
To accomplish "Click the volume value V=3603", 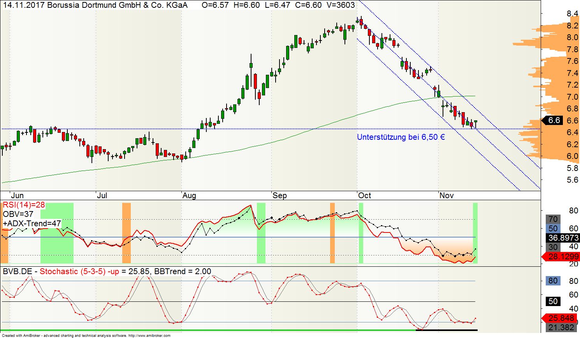I will point(341,5).
